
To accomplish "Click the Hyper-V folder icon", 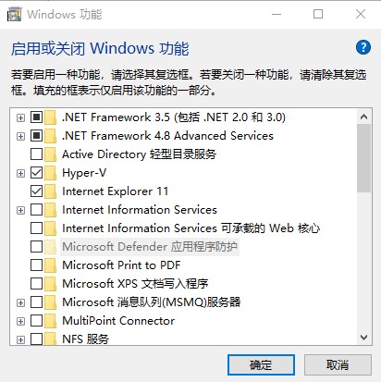I will 50,173.
